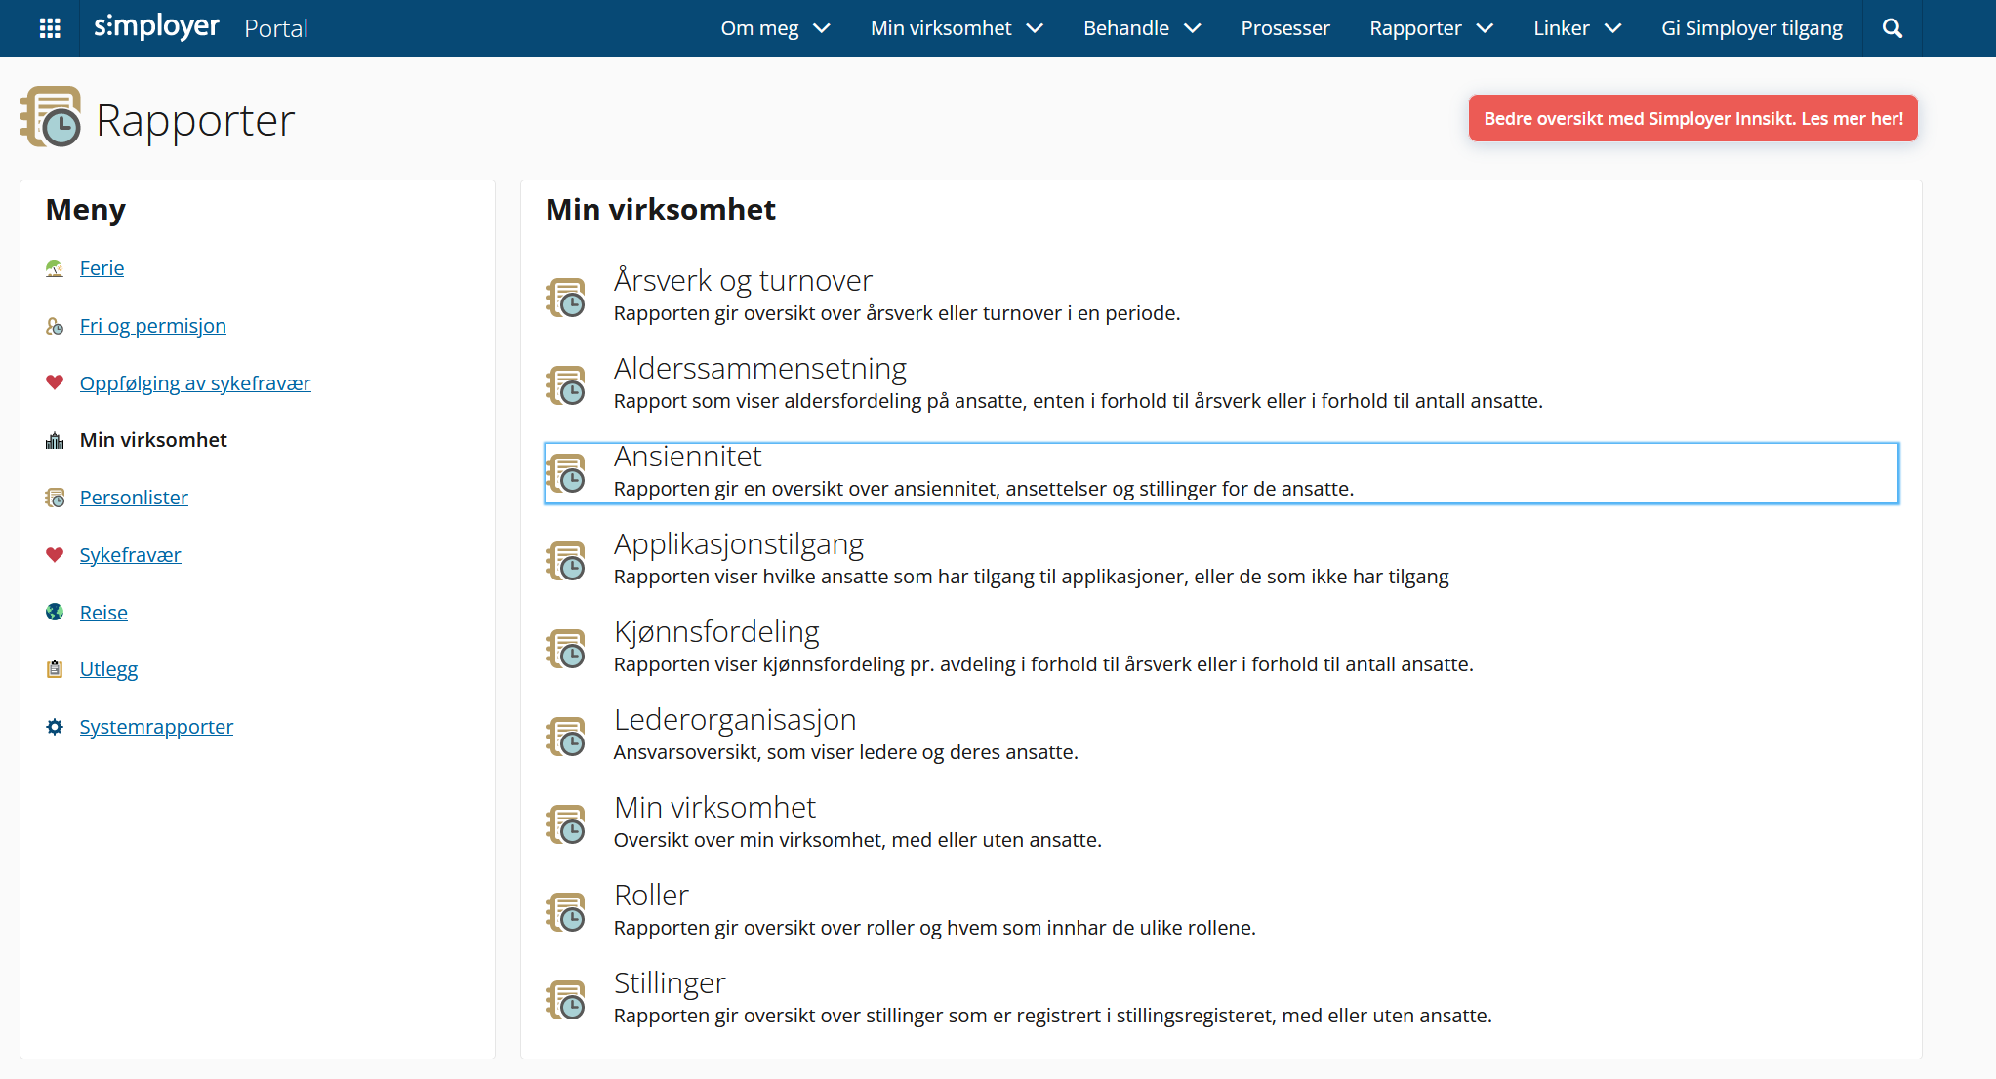Expand the Linker dropdown chevron
The width and height of the screenshot is (1996, 1079).
pyautogui.click(x=1613, y=28)
